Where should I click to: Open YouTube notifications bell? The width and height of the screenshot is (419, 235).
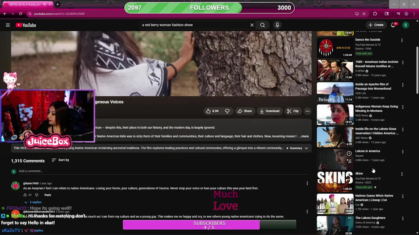(393, 25)
